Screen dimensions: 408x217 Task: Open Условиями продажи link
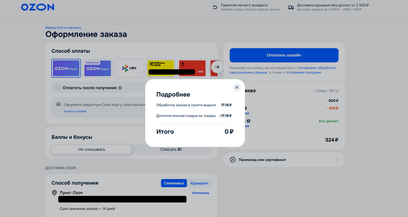(304, 72)
